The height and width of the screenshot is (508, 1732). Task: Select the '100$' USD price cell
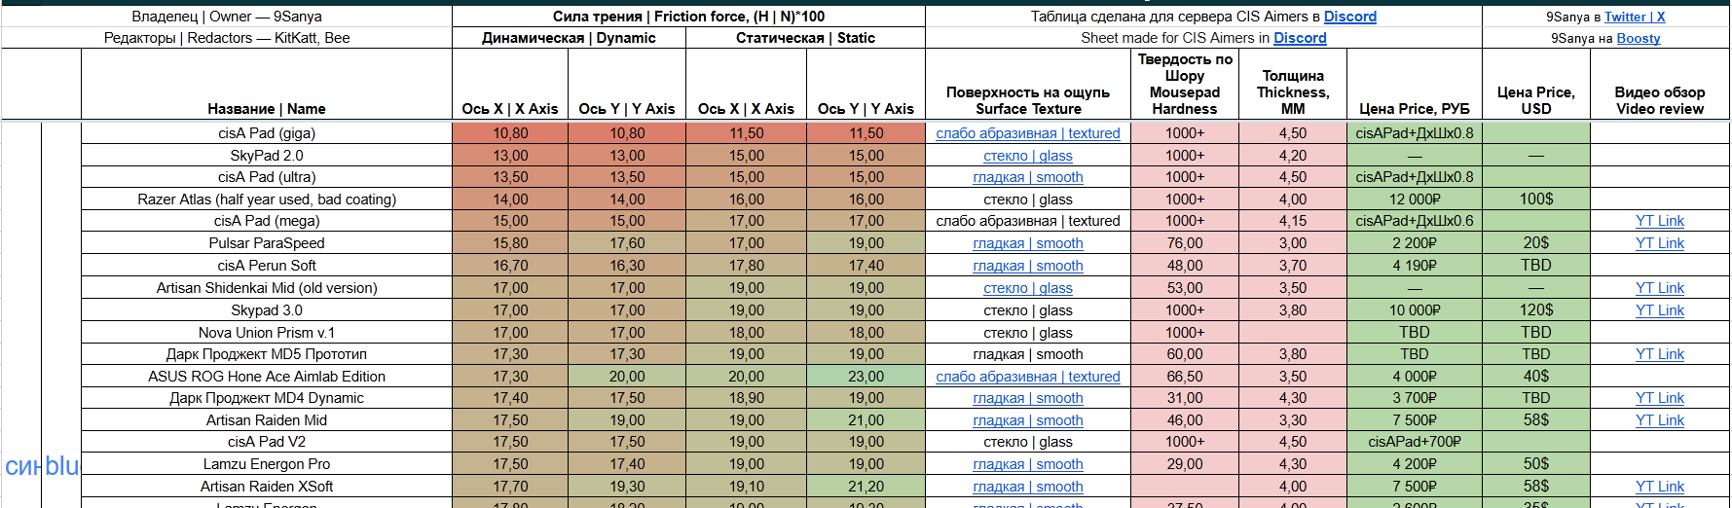click(x=1536, y=200)
